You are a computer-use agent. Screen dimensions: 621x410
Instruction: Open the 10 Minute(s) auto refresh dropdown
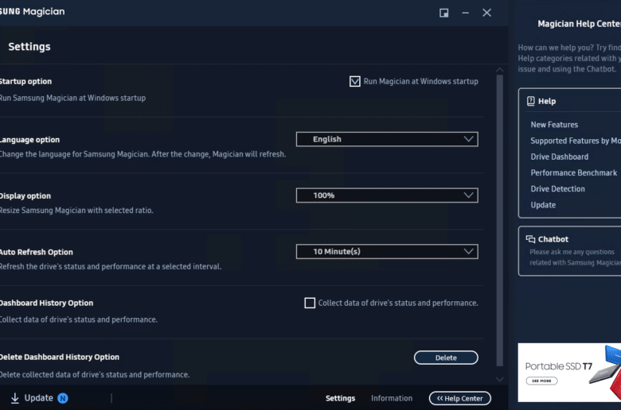point(387,251)
